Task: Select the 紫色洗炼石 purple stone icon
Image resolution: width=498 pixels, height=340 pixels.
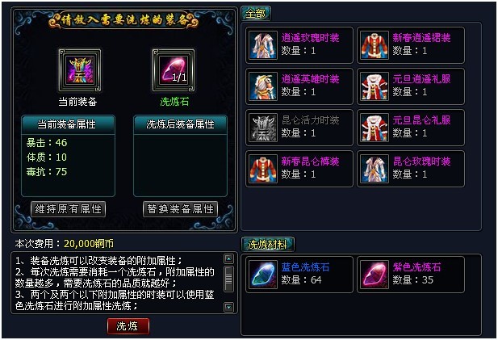Action: (375, 275)
